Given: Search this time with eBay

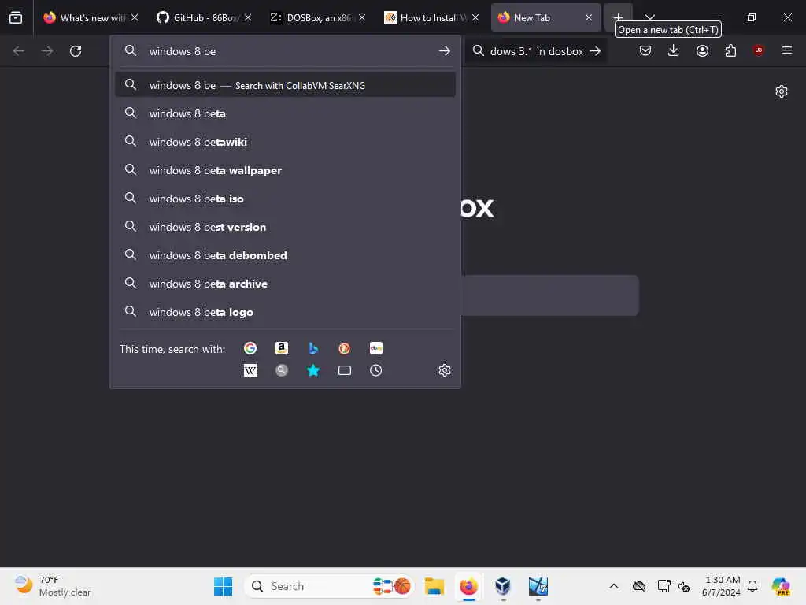Looking at the screenshot, I should coord(375,348).
